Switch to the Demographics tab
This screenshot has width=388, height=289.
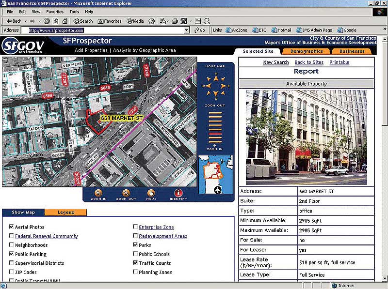pyautogui.click(x=307, y=51)
